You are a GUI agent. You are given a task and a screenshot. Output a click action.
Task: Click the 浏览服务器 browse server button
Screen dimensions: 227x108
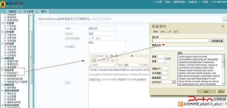pyautogui.click(x=217, y=41)
